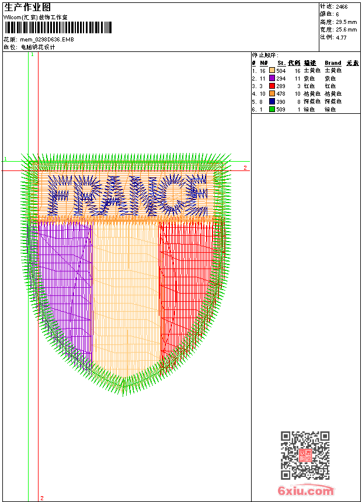Screen dimensions: 362x502
Task: Click the scale value 4.77
Action: tap(341, 37)
